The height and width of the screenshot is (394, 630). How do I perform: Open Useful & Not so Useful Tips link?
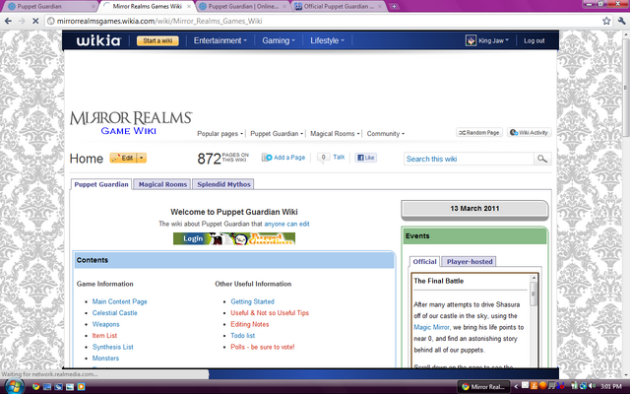270,313
